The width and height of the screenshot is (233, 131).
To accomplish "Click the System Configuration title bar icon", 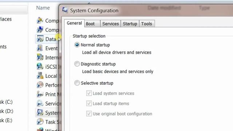I will (65, 10).
